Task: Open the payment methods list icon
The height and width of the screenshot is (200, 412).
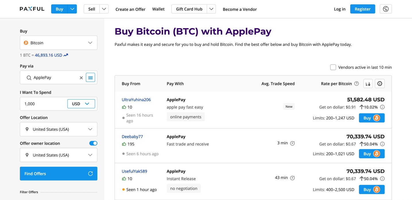Action: (90, 77)
